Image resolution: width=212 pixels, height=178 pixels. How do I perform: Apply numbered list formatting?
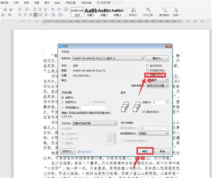tap(27, 9)
